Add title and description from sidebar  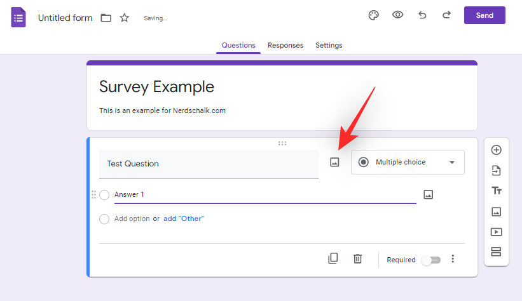click(497, 191)
